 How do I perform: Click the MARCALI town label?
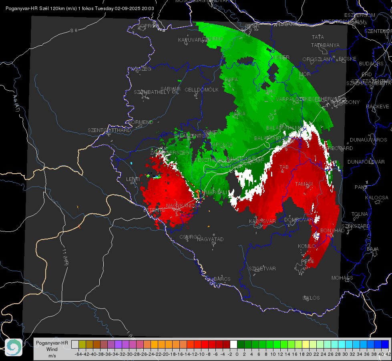tap(217, 193)
